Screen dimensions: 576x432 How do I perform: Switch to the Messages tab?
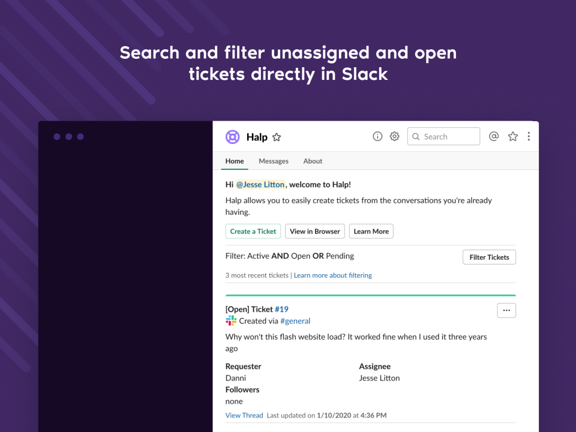click(274, 161)
